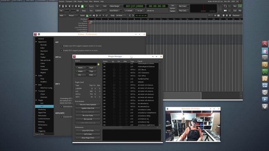Click the bars-beats clock 001|01|0000
Viewport: 269px width, 151px height.
point(134,6)
